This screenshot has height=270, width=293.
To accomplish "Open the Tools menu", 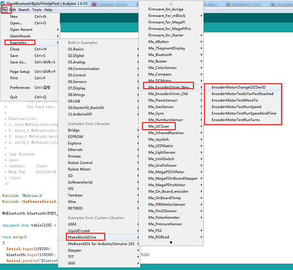I will pyautogui.click(x=37, y=10).
